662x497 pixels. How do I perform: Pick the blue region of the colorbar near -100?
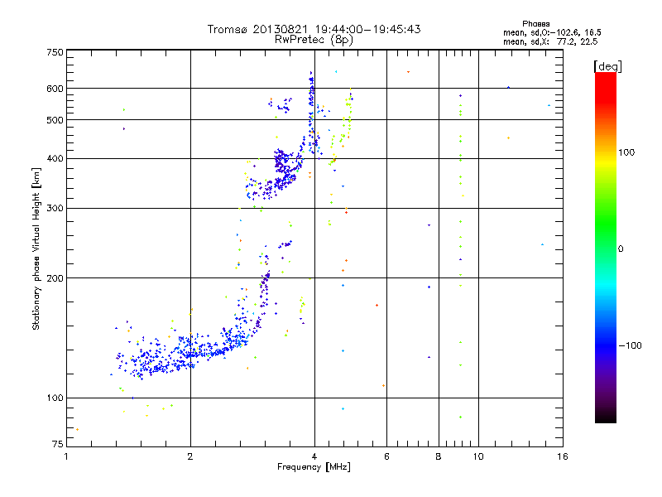click(x=606, y=345)
